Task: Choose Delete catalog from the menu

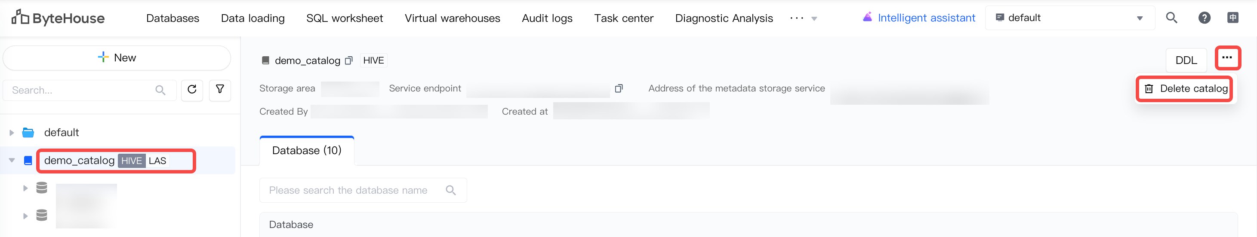Action: tap(1186, 88)
